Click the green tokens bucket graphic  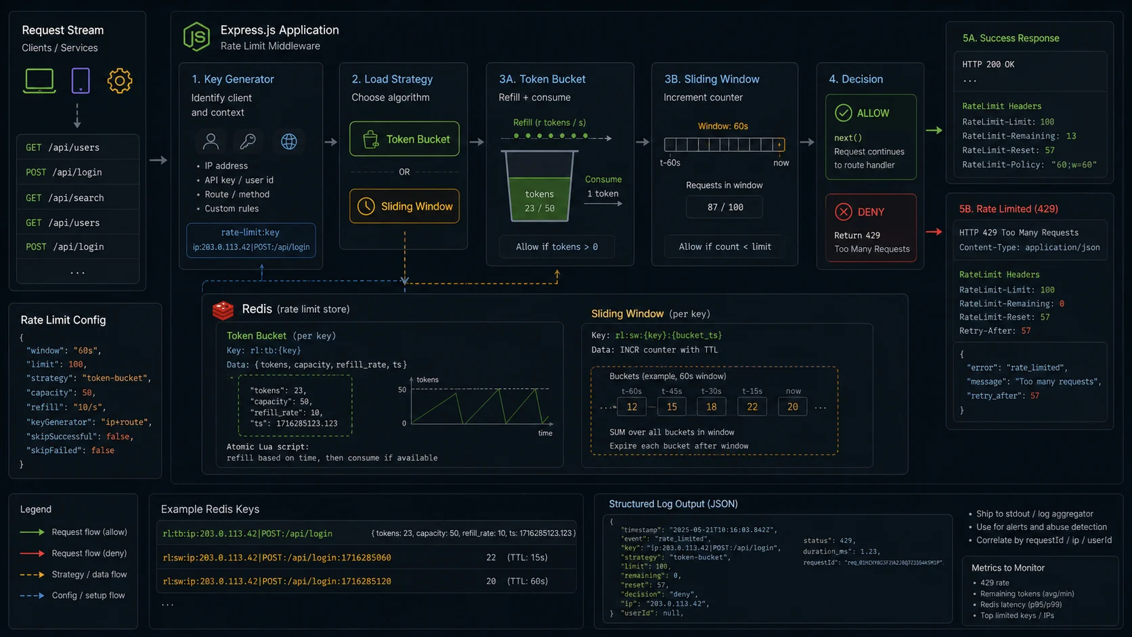540,186
